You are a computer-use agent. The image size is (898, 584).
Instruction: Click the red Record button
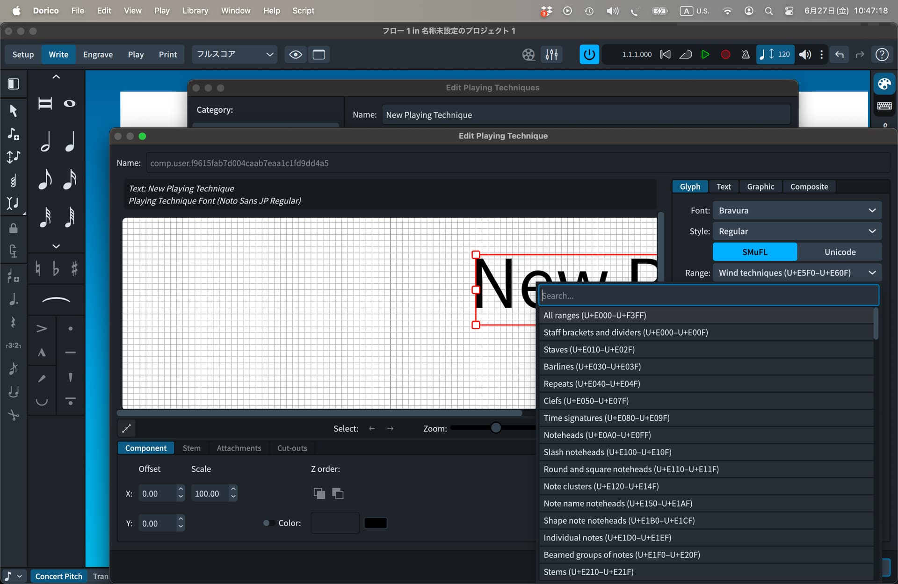point(725,54)
